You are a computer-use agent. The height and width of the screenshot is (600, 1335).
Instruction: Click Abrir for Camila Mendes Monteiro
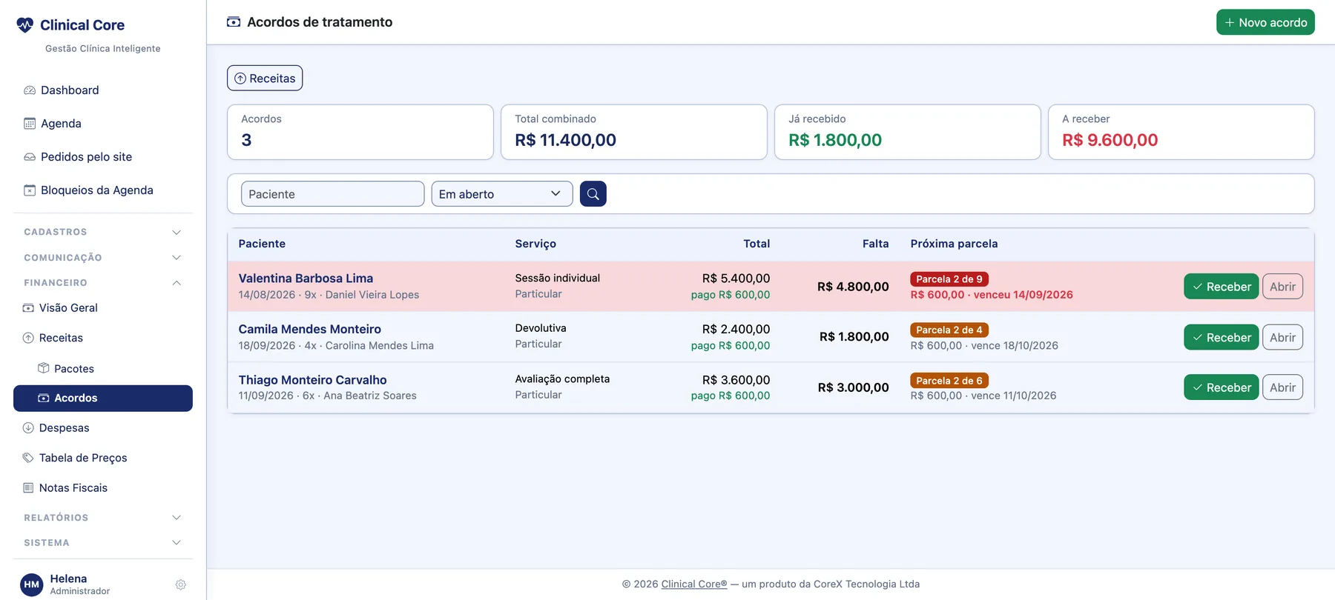point(1282,337)
